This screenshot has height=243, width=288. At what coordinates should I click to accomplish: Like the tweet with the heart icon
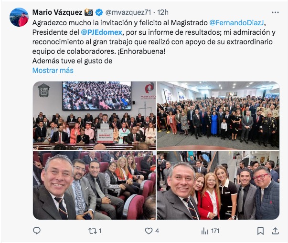(x=149, y=231)
